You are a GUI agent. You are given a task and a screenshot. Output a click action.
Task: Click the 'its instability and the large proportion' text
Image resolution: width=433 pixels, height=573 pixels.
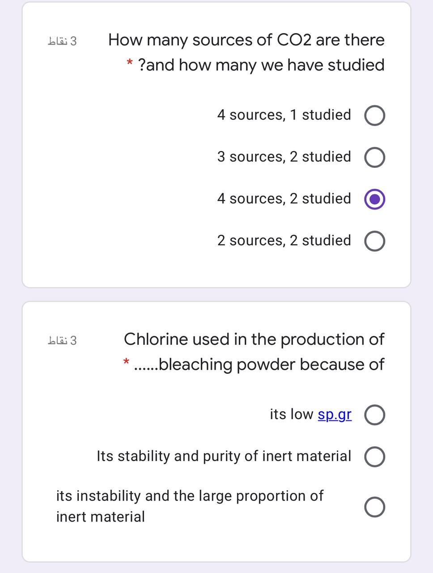tap(190, 496)
